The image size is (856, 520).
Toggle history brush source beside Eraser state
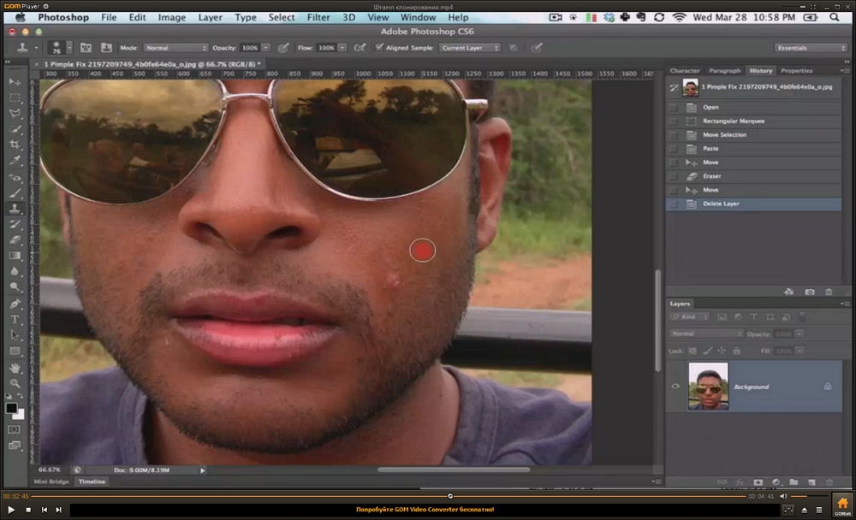pos(673,176)
